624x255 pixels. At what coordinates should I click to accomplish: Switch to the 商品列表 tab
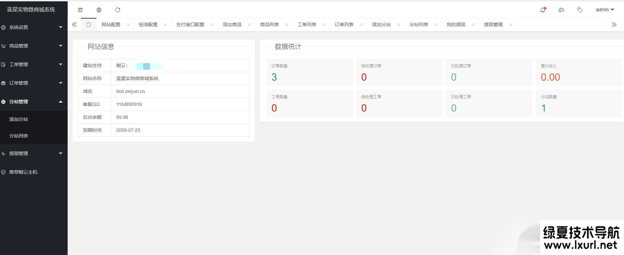pos(270,25)
